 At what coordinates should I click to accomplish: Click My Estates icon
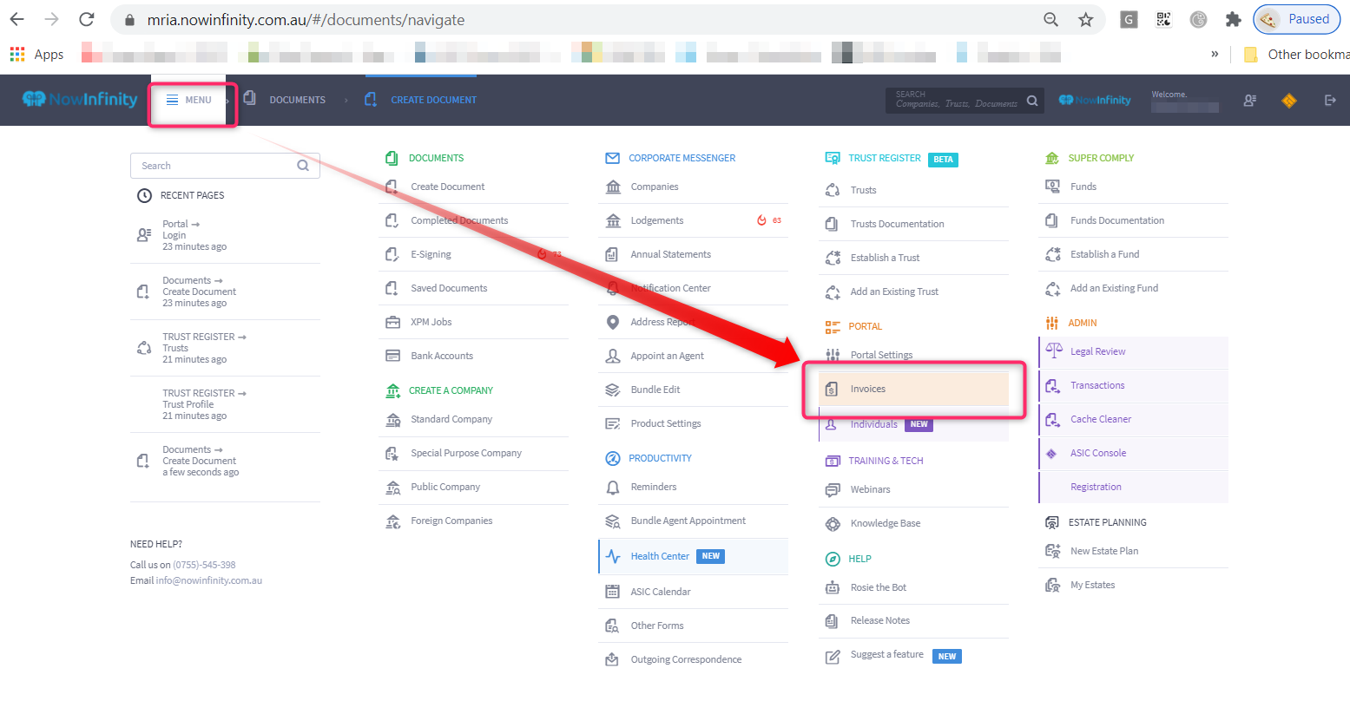[1053, 585]
